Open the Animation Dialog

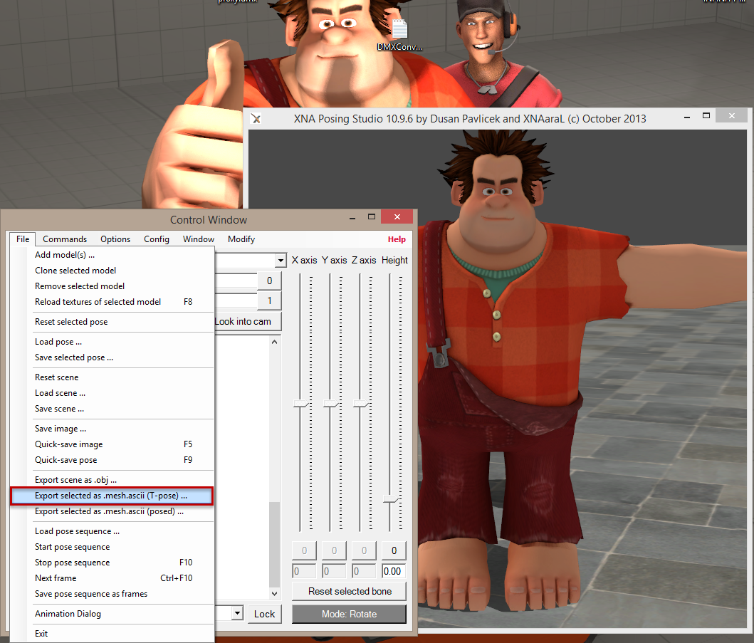(112, 614)
